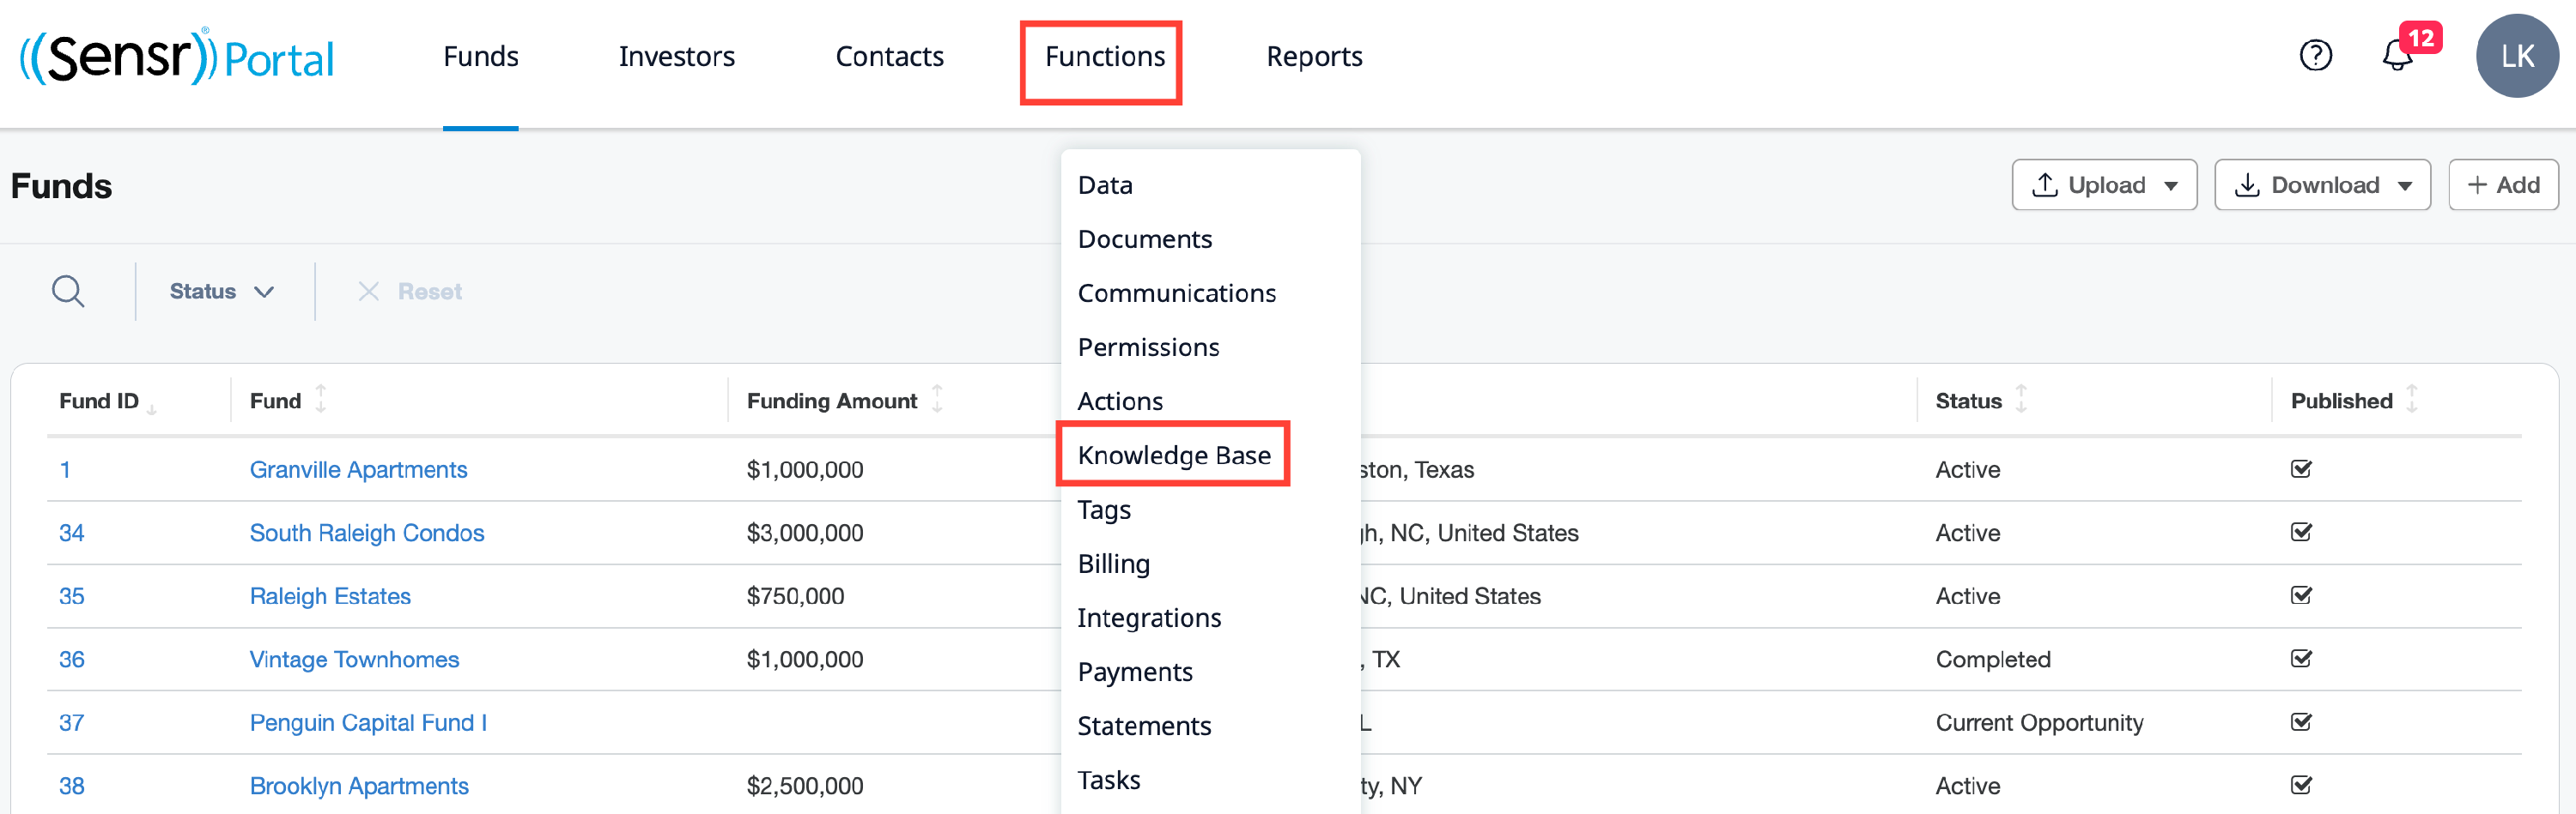Open the LK user avatar menu
This screenshot has height=814, width=2576.
(2516, 56)
